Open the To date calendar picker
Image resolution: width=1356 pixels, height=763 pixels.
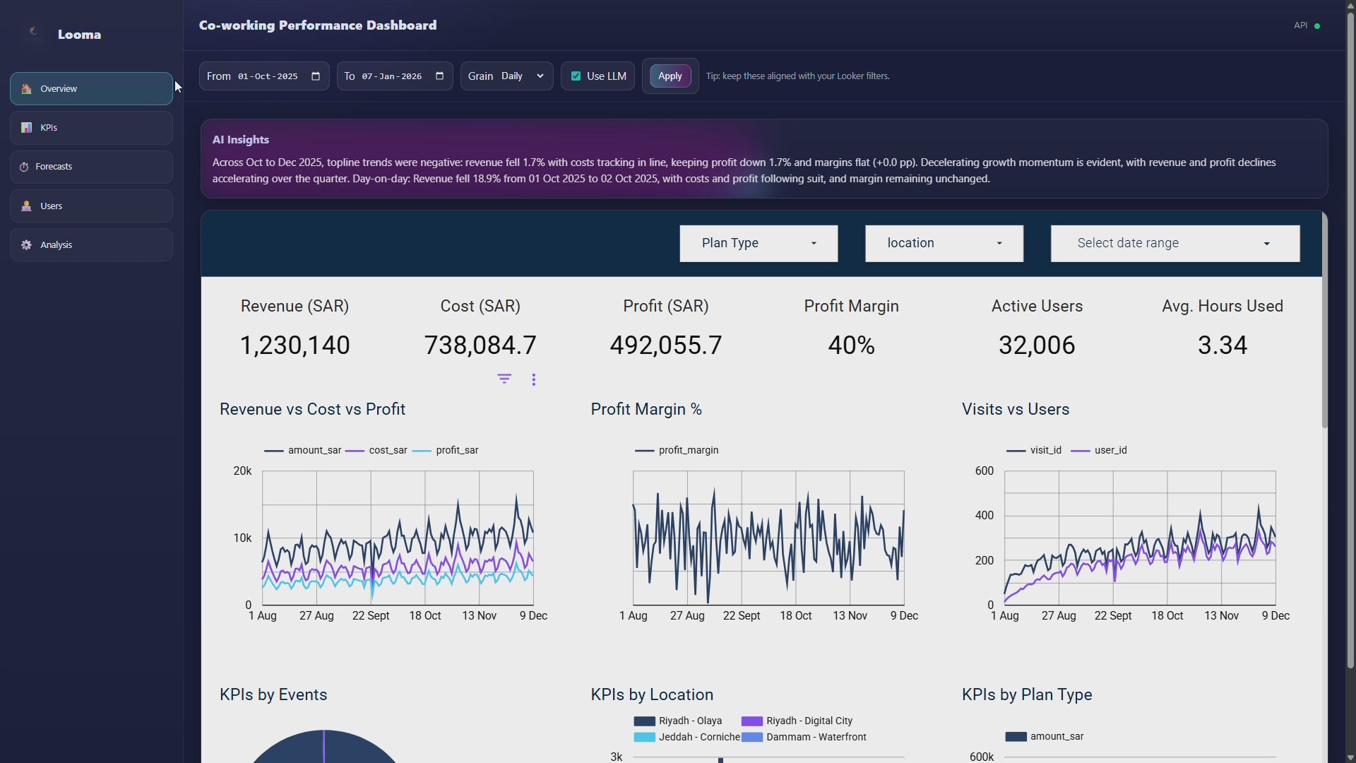click(x=439, y=76)
